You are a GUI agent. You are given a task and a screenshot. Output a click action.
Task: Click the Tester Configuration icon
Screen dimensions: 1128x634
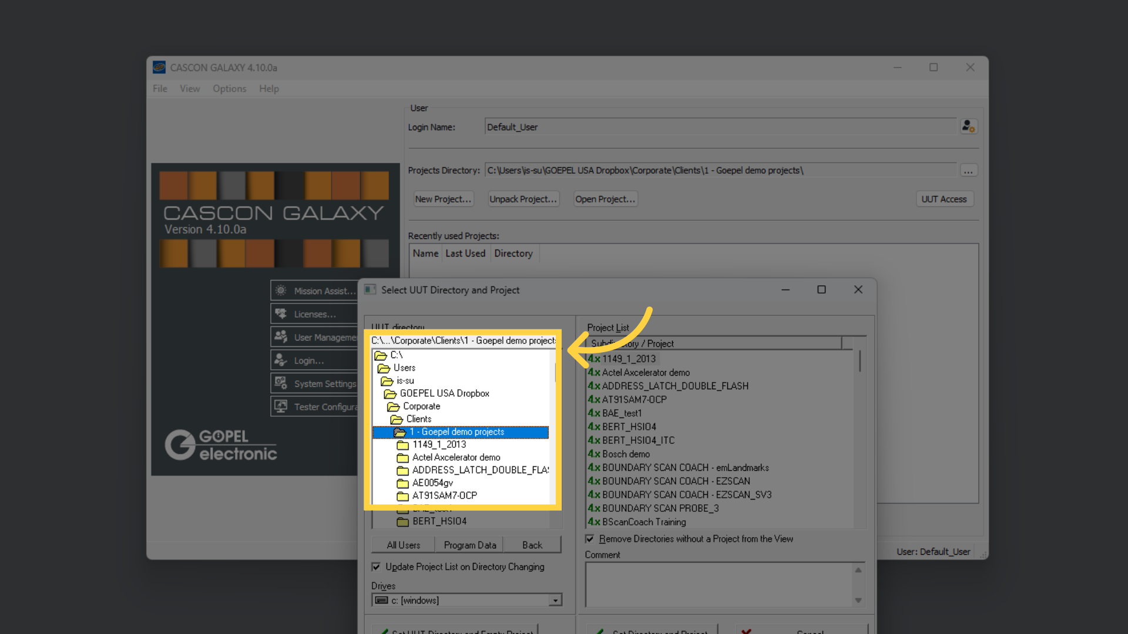coord(281,406)
